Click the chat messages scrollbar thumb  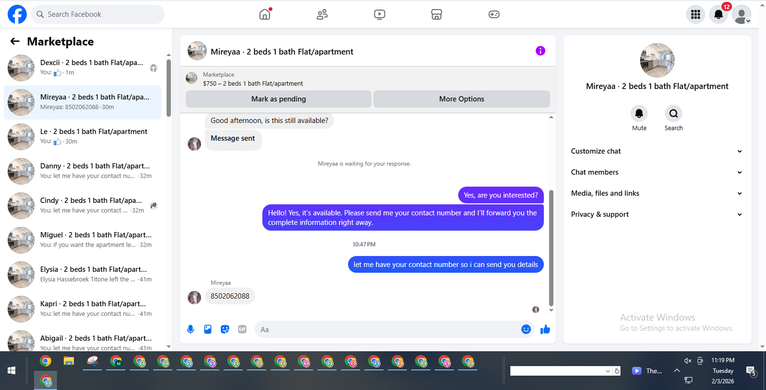click(x=551, y=248)
